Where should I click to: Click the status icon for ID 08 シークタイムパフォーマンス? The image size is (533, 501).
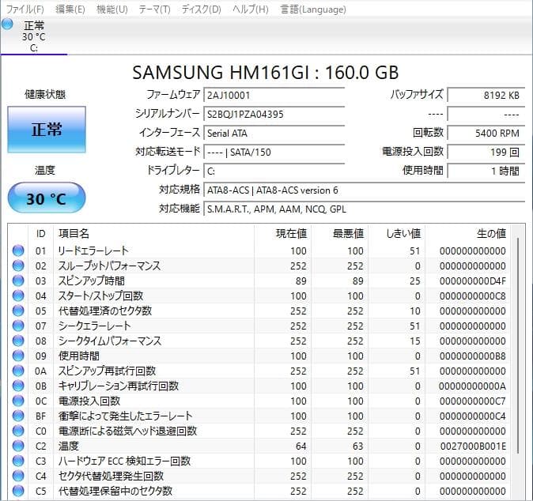point(18,341)
